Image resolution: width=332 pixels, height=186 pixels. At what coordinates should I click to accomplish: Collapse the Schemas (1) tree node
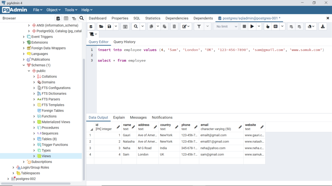point(24,65)
